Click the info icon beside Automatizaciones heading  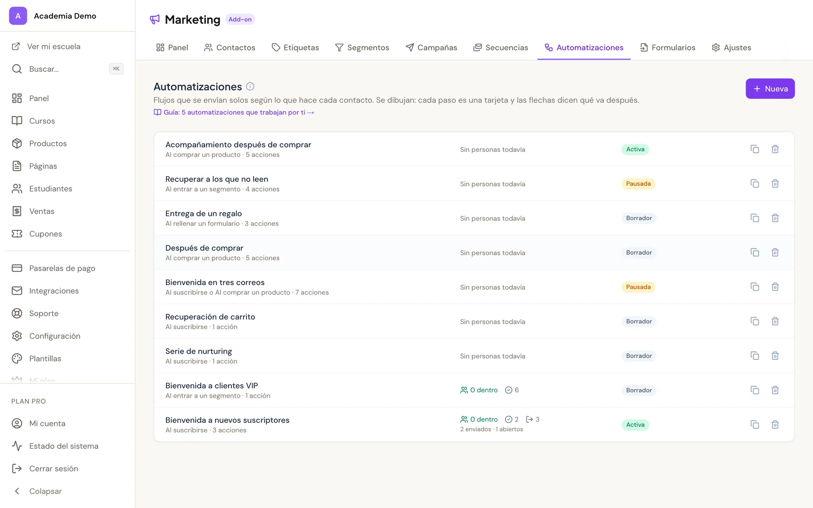pyautogui.click(x=250, y=86)
